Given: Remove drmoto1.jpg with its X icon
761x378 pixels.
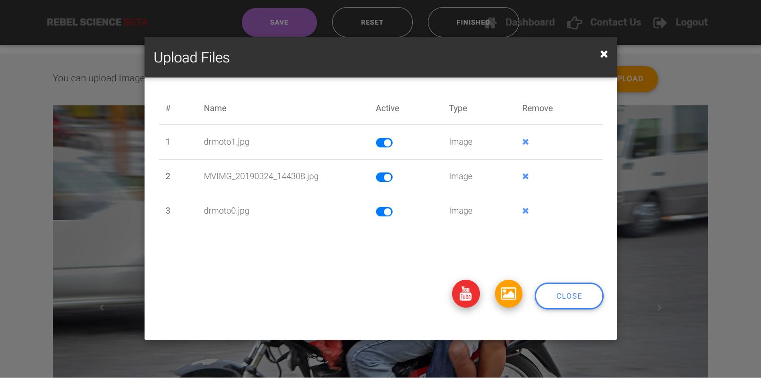Looking at the screenshot, I should pyautogui.click(x=525, y=142).
